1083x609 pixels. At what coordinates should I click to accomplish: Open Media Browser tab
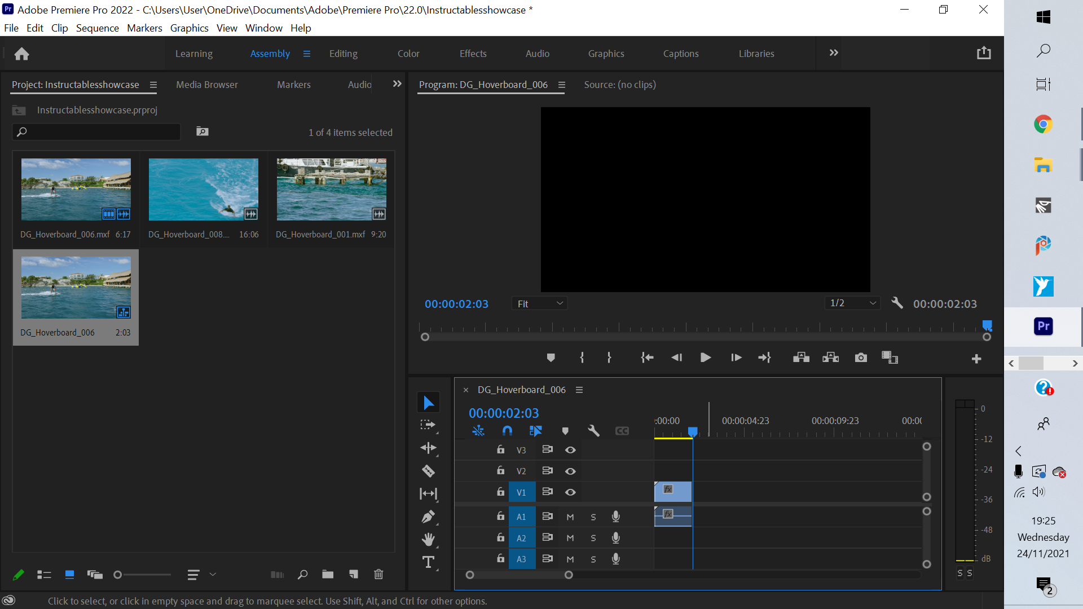207,85
